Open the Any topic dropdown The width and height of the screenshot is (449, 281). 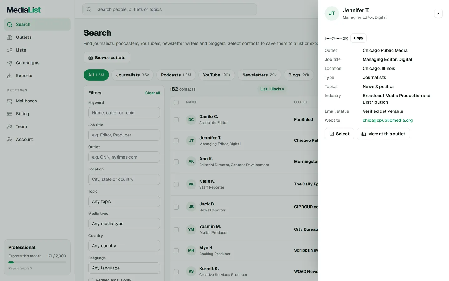[x=124, y=201]
